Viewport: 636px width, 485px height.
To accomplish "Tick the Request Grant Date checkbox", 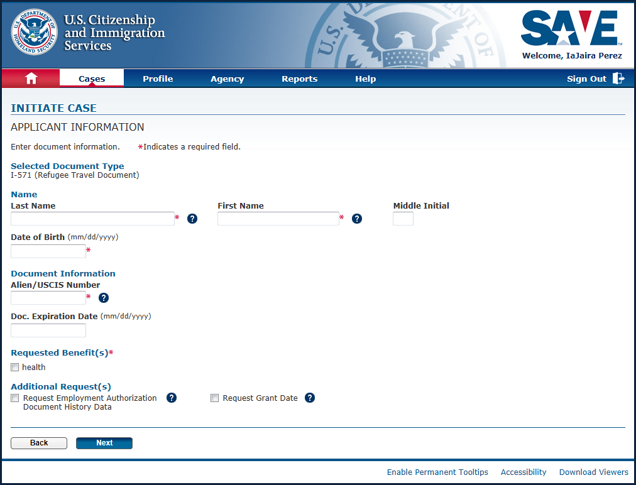I will click(215, 398).
